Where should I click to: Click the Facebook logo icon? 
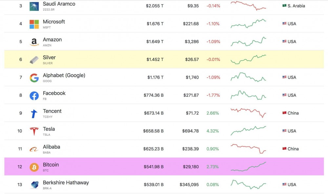click(x=34, y=95)
